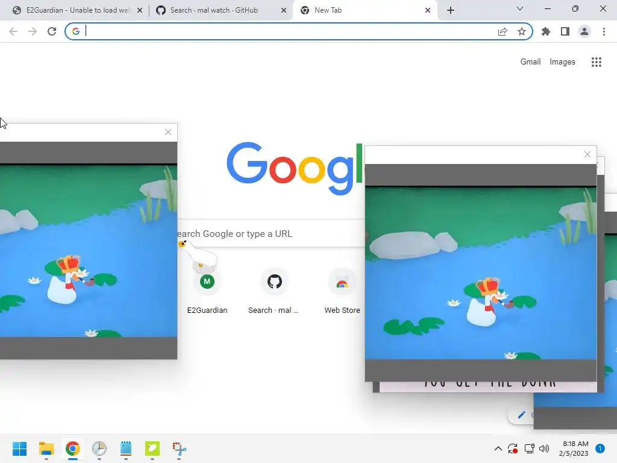Open the Extensions puzzle icon

pos(546,31)
